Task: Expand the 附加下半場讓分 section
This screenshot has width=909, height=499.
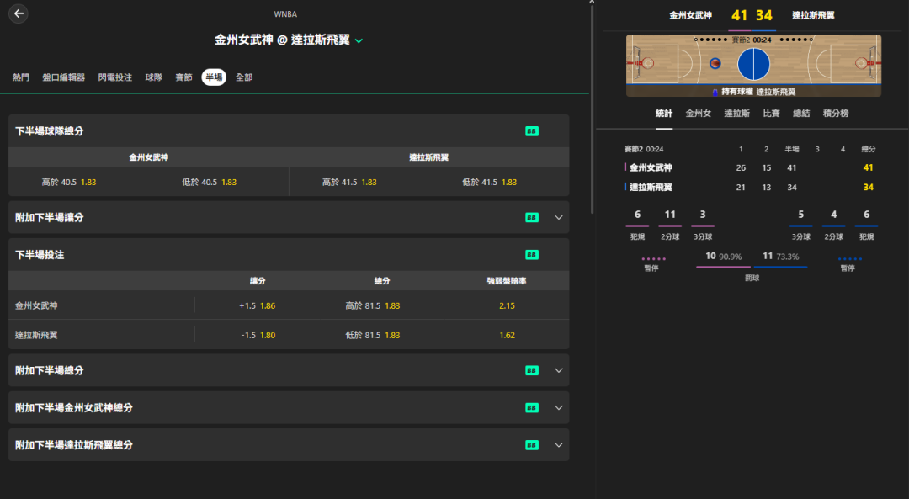Action: click(559, 217)
